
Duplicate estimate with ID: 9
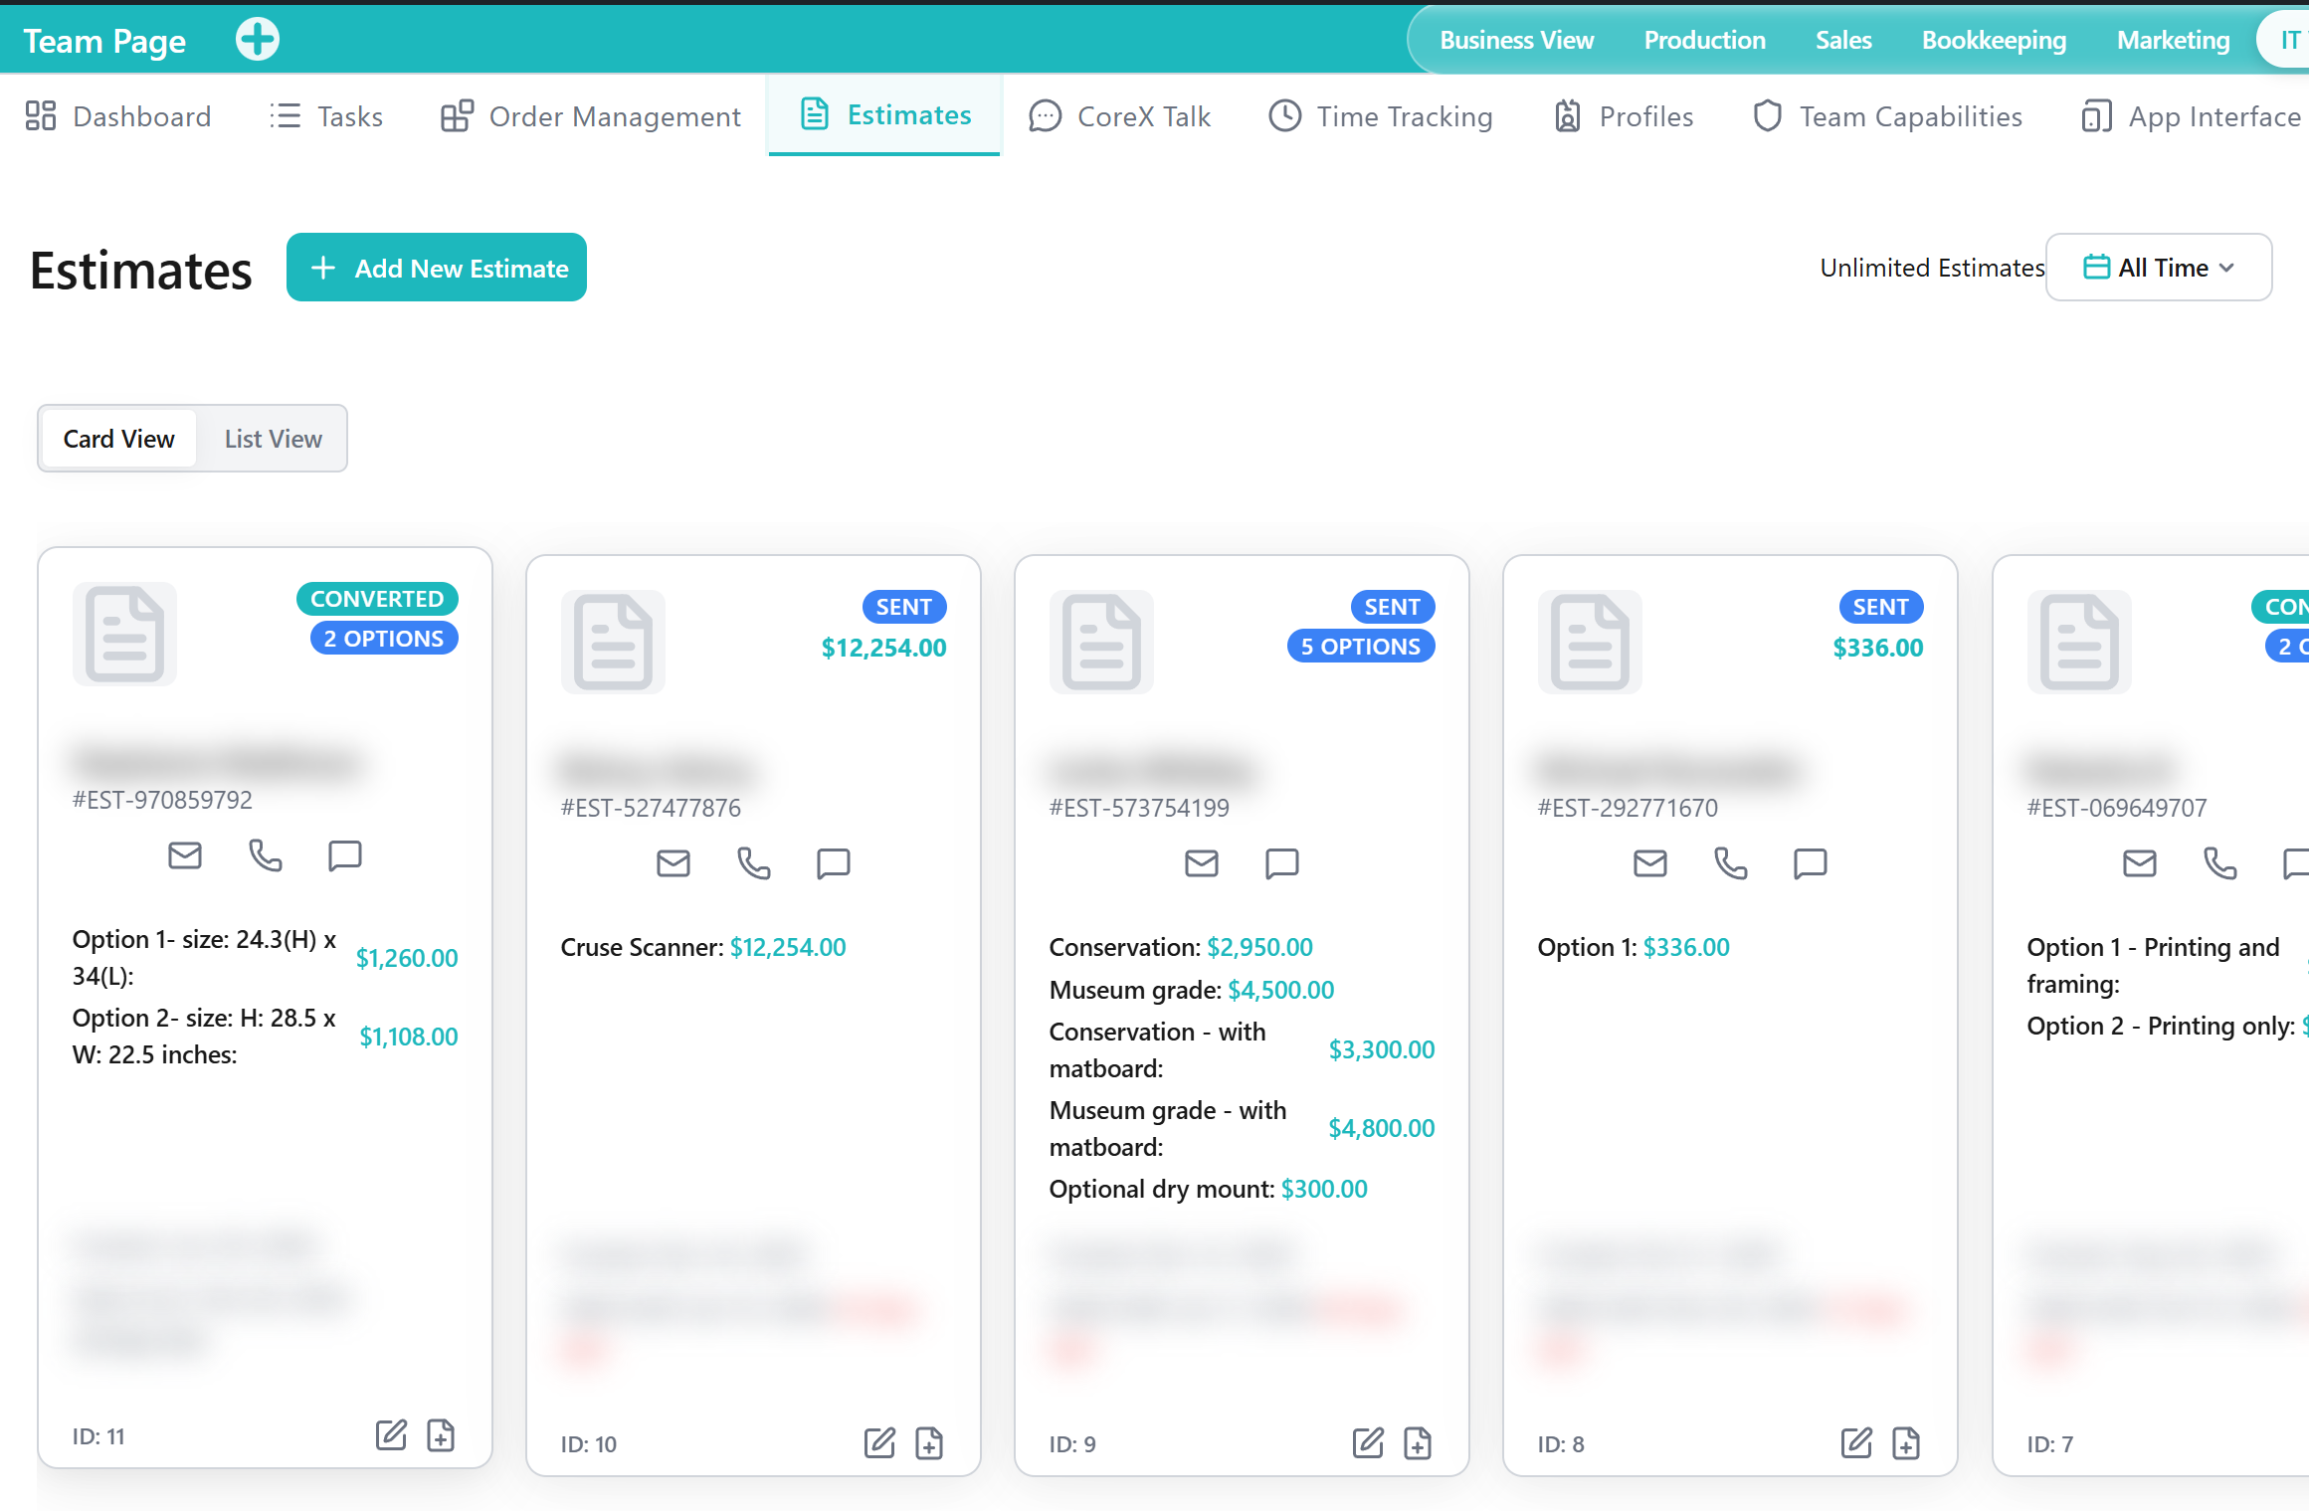tap(1418, 1442)
